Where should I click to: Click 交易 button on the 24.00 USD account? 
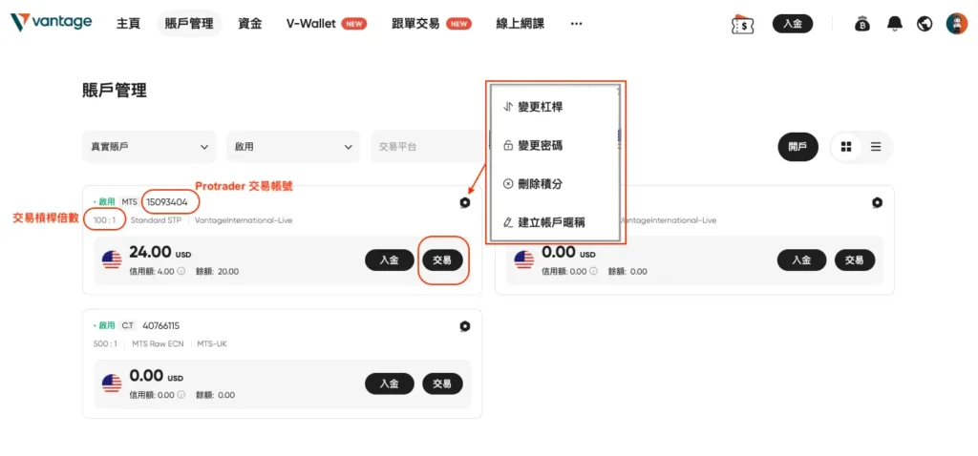tap(442, 259)
